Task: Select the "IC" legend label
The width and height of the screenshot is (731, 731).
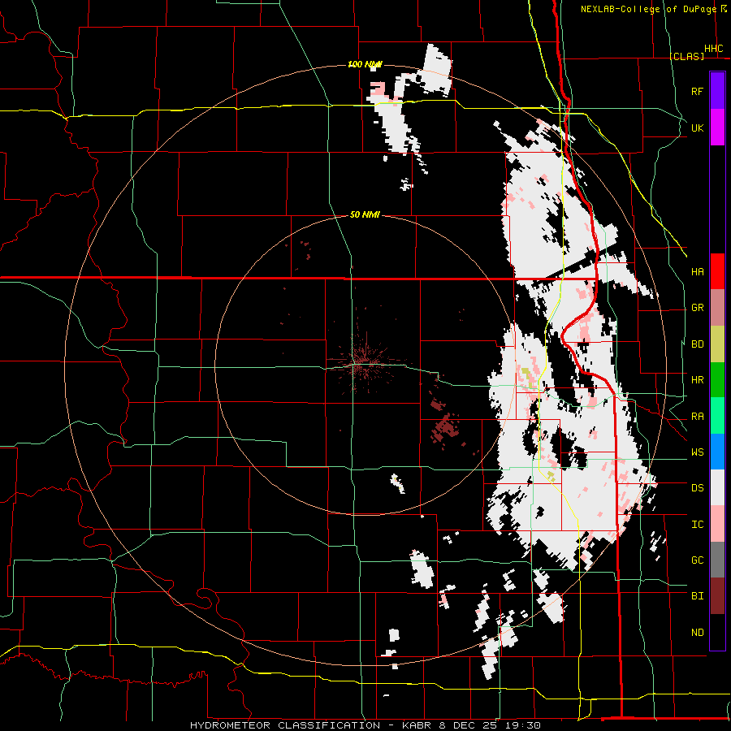Action: [x=697, y=525]
